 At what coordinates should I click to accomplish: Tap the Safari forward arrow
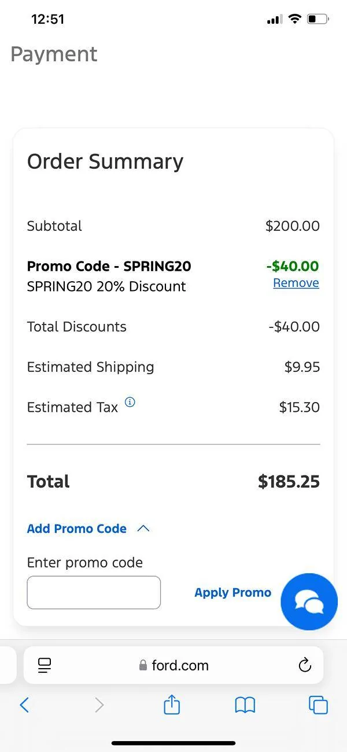tap(99, 705)
